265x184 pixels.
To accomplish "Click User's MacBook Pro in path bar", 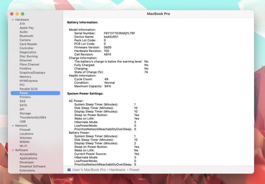I will tap(89, 170).
